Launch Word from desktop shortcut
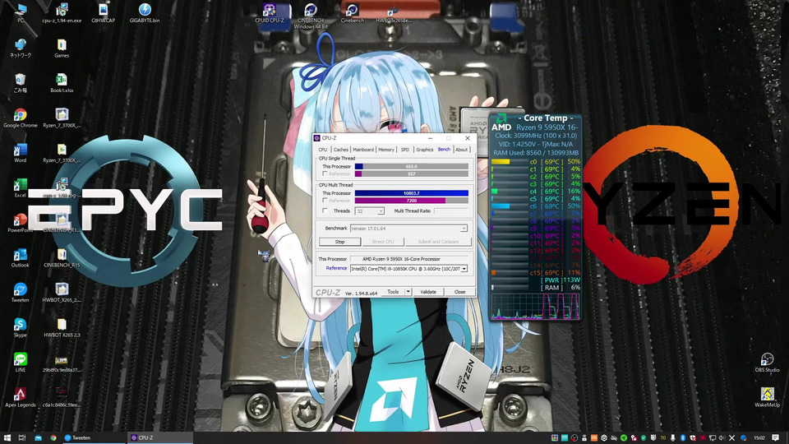 [21, 153]
